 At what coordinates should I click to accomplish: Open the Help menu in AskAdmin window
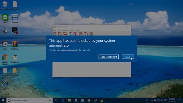(x=77, y=30)
